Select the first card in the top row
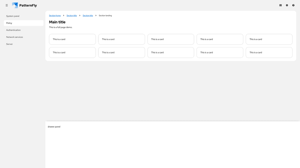The width and height of the screenshot is (300, 168). coord(72,39)
